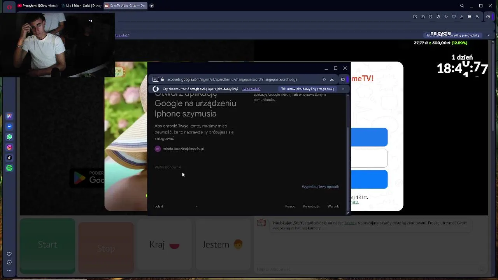The width and height of the screenshot is (498, 280).
Task: Click Opera logo menu button
Action: tap(9, 6)
